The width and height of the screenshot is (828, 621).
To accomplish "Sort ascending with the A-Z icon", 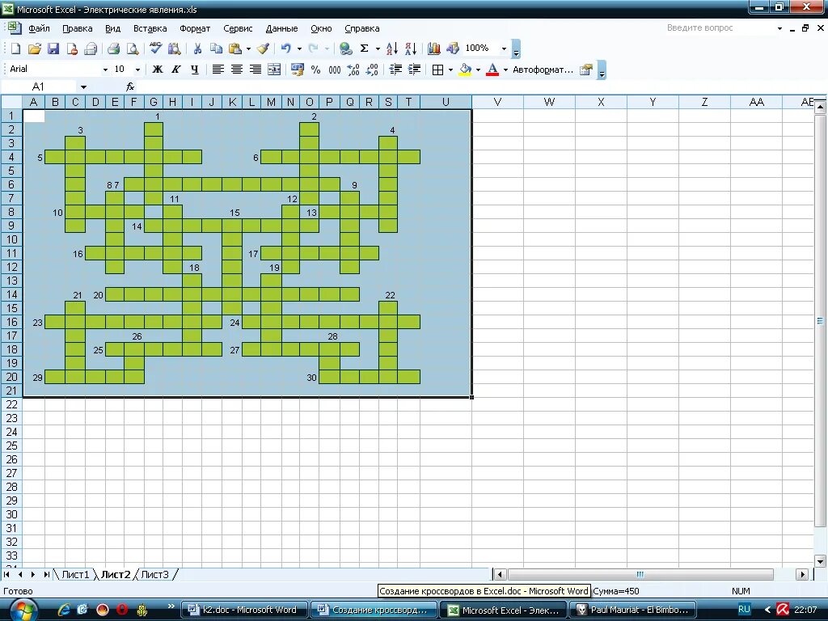I will pos(392,49).
